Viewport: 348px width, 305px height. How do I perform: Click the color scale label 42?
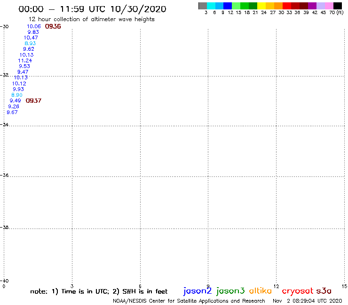[x=315, y=13]
